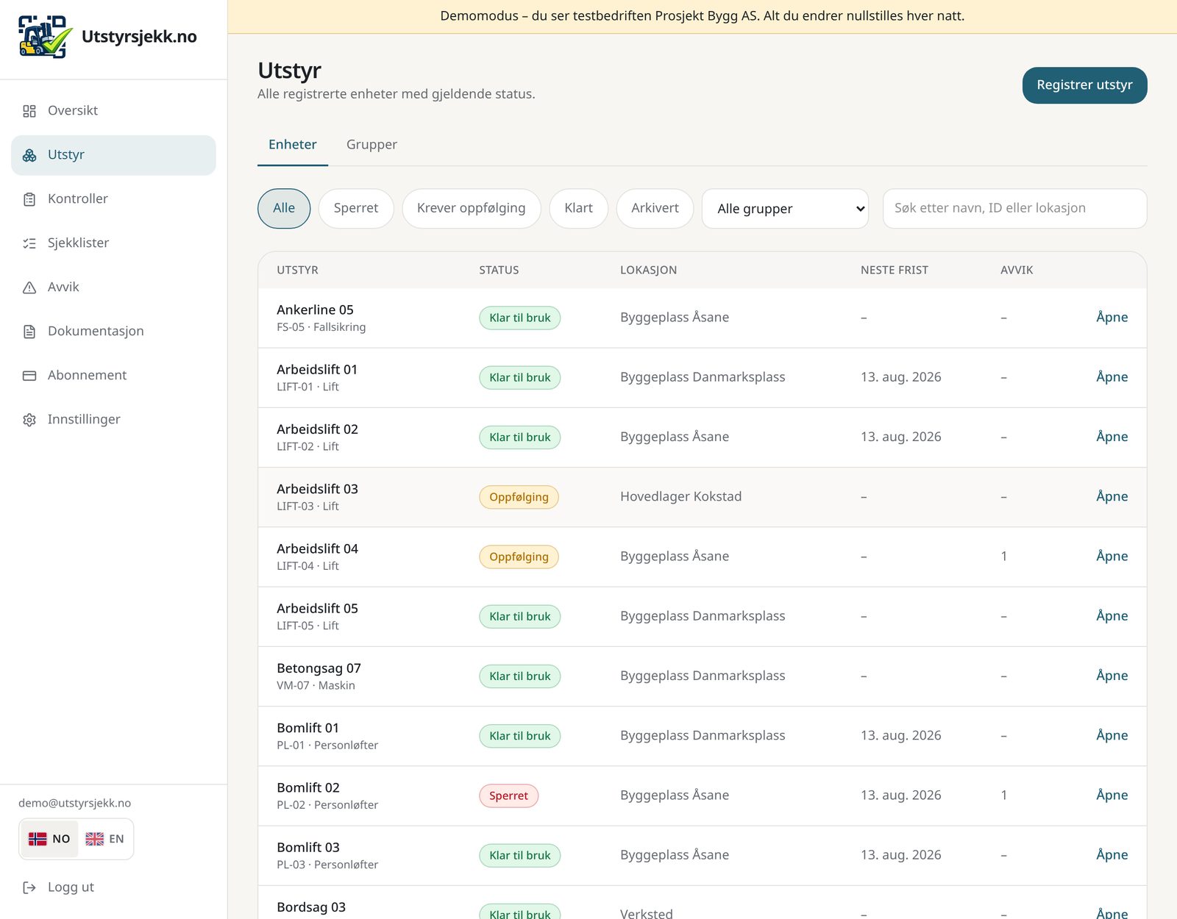Image resolution: width=1177 pixels, height=919 pixels.
Task: Click the avvik count for Arbeidslift 04
Action: click(x=1003, y=557)
